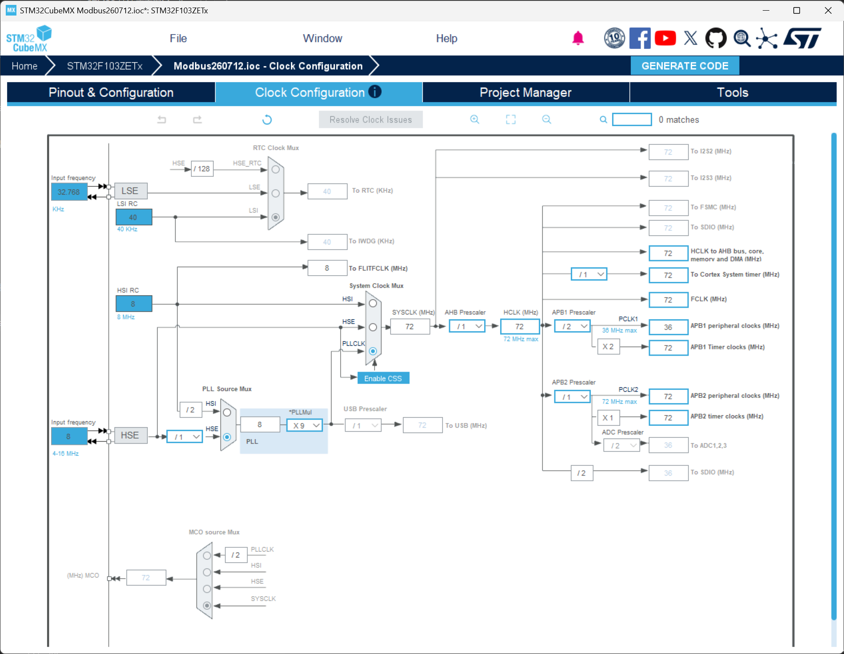
Task: Switch to the Tools tab
Action: tap(733, 92)
